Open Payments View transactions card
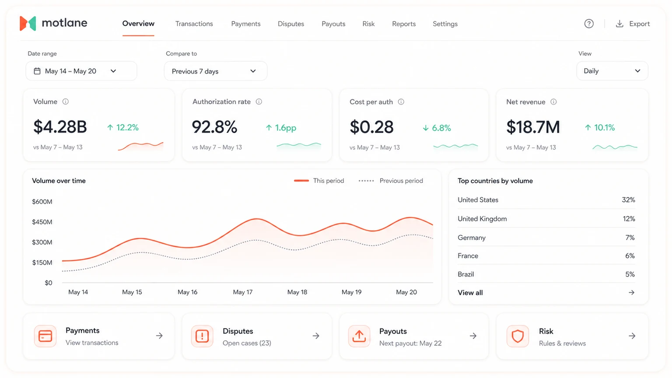Image resolution: width=672 pixels, height=378 pixels. click(99, 336)
